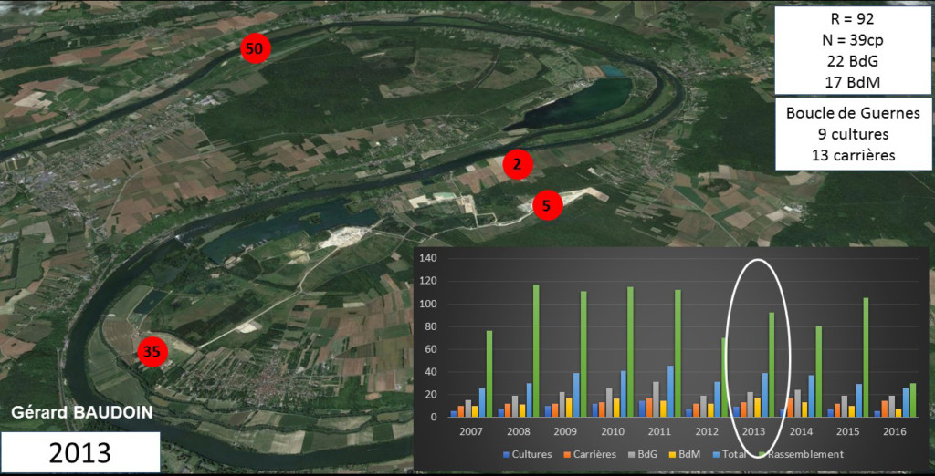Click the 2008 year label on chart axis

520,430
